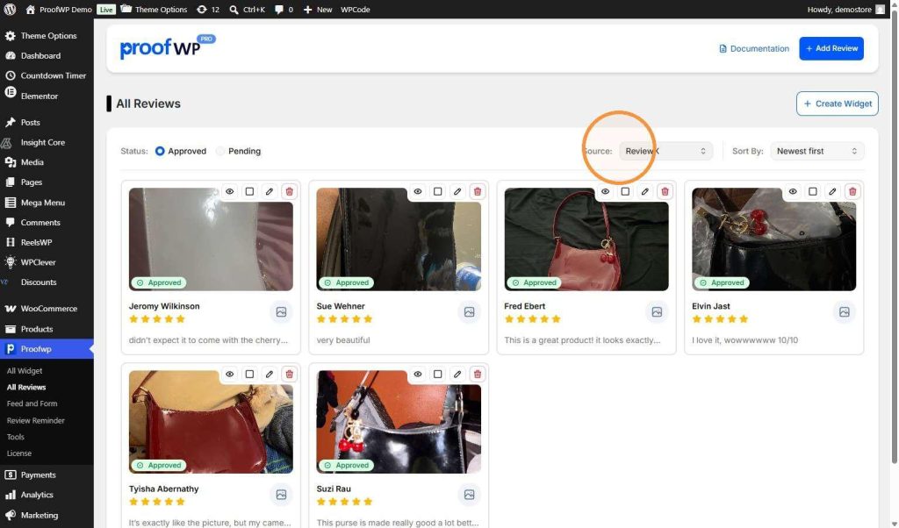Open WPCode in admin bar
This screenshot has height=528, width=899.
coord(355,9)
